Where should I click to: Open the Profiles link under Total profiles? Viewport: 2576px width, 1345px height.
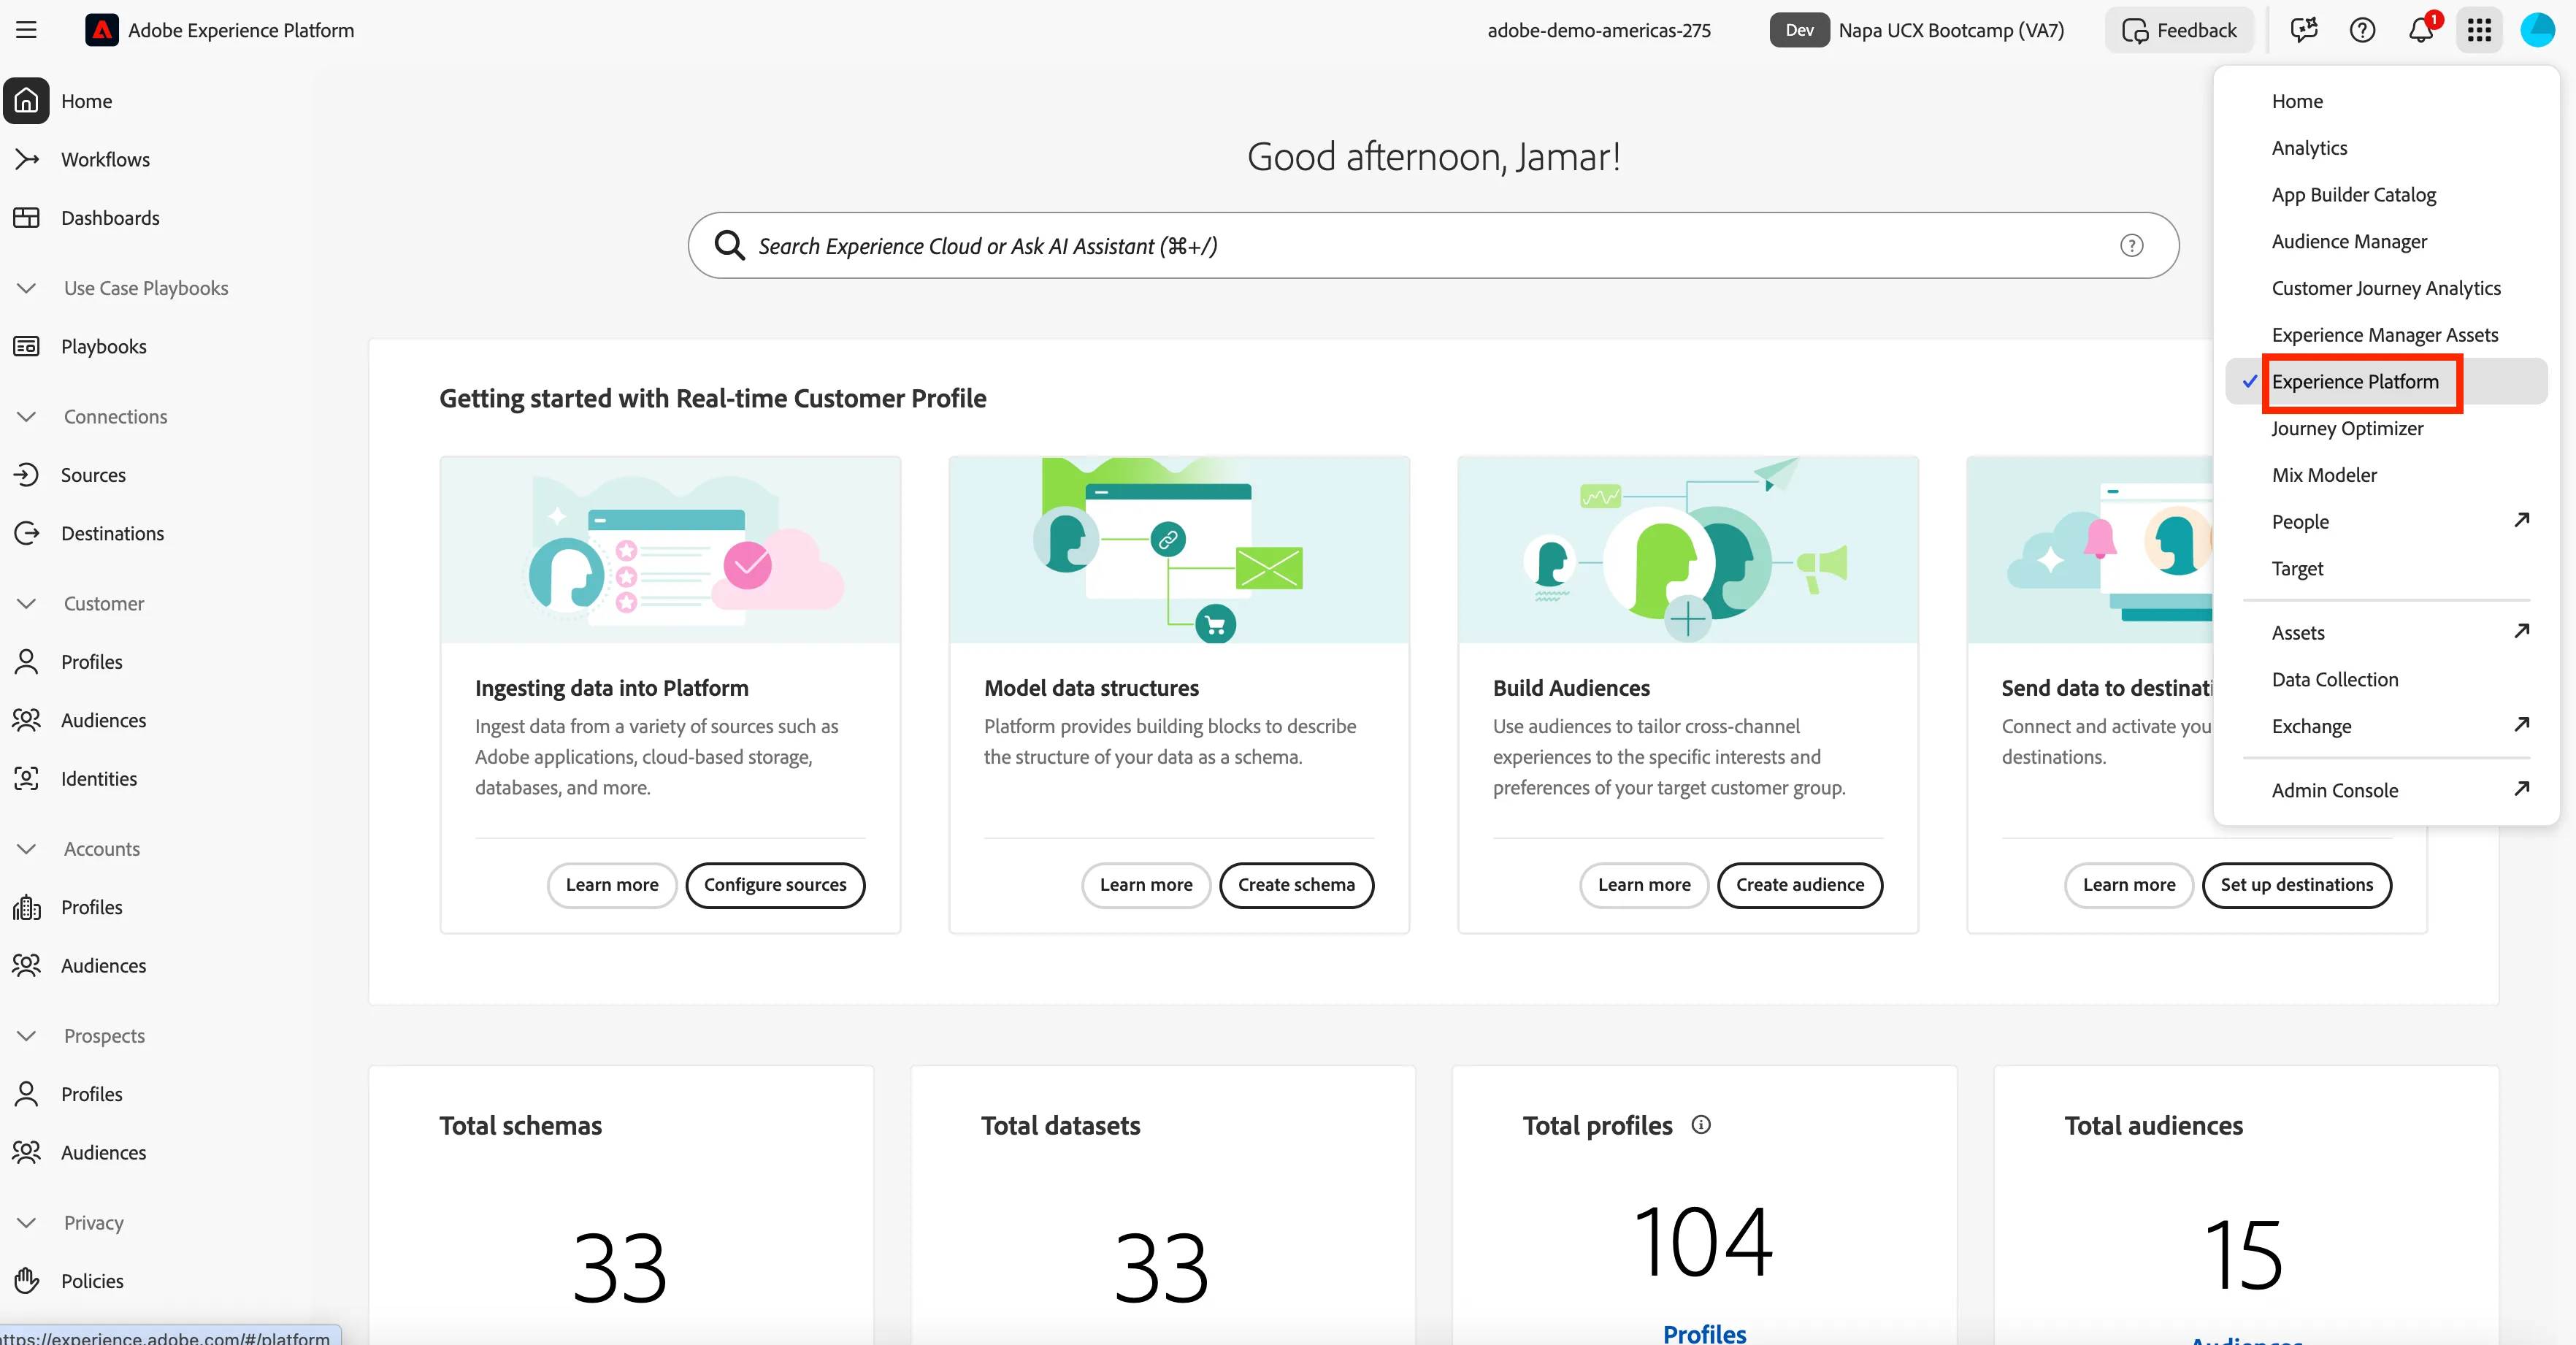1704,1333
